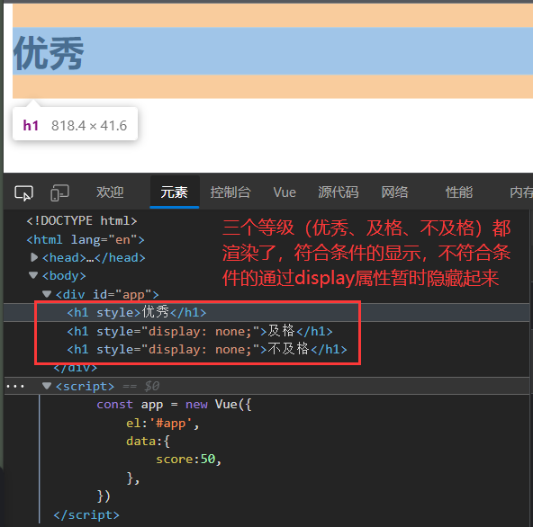533x527 pixels.
Task: Switch to the 性能 tab
Action: point(459,192)
